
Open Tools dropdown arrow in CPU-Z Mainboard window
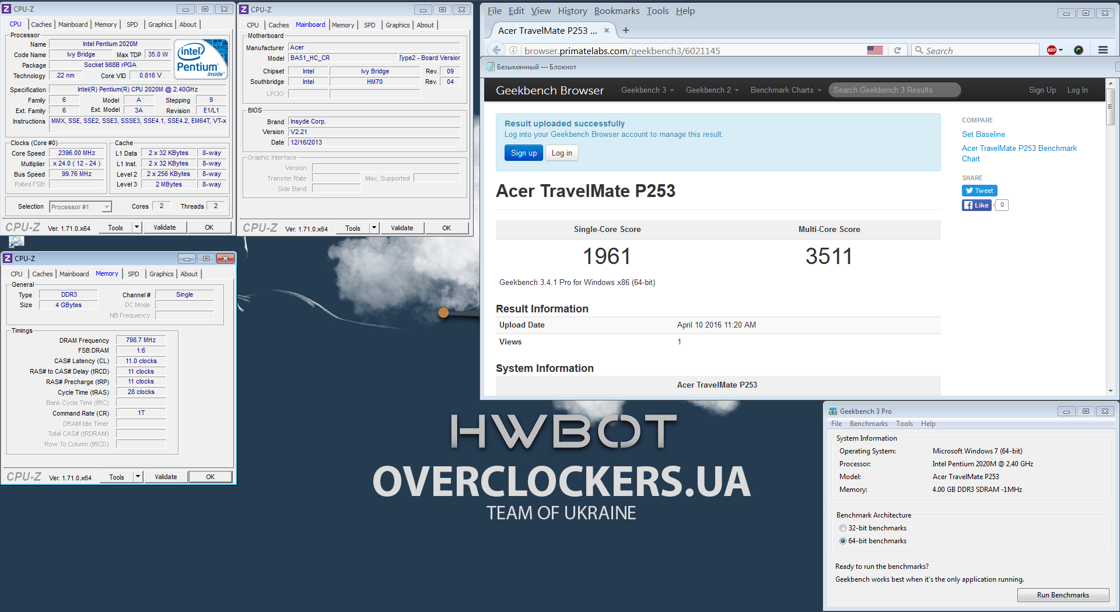(x=374, y=228)
